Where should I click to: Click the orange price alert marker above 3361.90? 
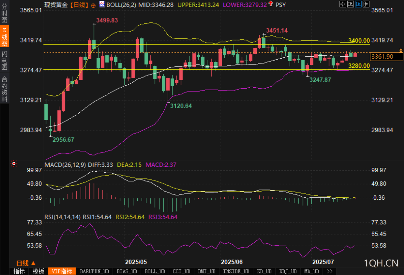tap(401, 51)
